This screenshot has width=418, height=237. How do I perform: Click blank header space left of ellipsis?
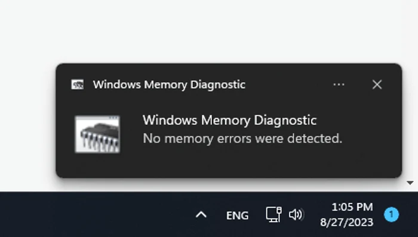[288, 85]
